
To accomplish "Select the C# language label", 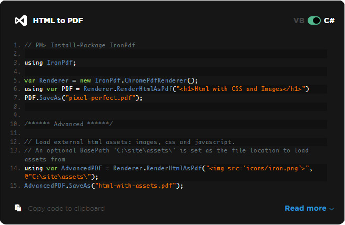I will pos(329,21).
